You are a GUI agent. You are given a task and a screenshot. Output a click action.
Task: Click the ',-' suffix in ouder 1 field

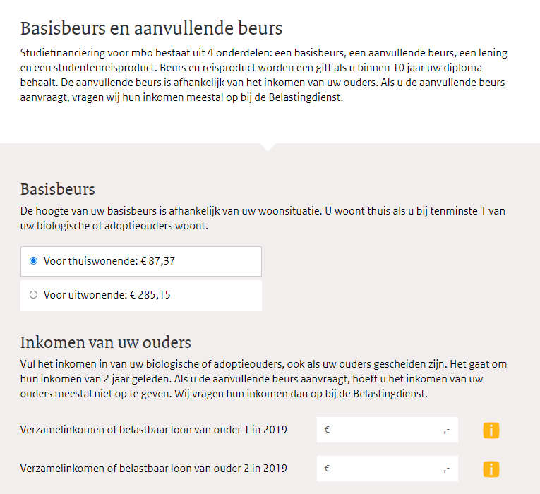point(447,430)
